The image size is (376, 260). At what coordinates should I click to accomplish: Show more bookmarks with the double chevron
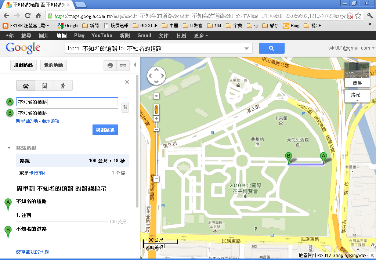tap(370, 25)
